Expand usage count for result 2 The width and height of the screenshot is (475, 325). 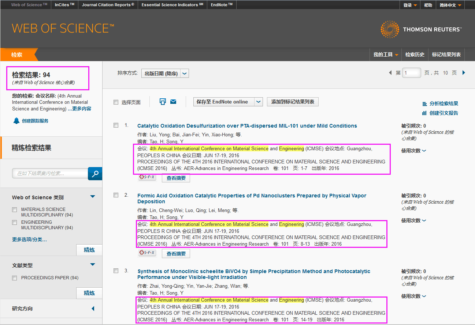(414, 220)
